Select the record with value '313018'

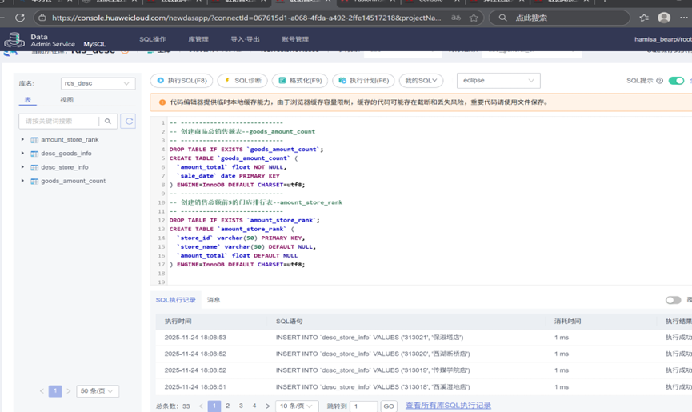click(424, 387)
